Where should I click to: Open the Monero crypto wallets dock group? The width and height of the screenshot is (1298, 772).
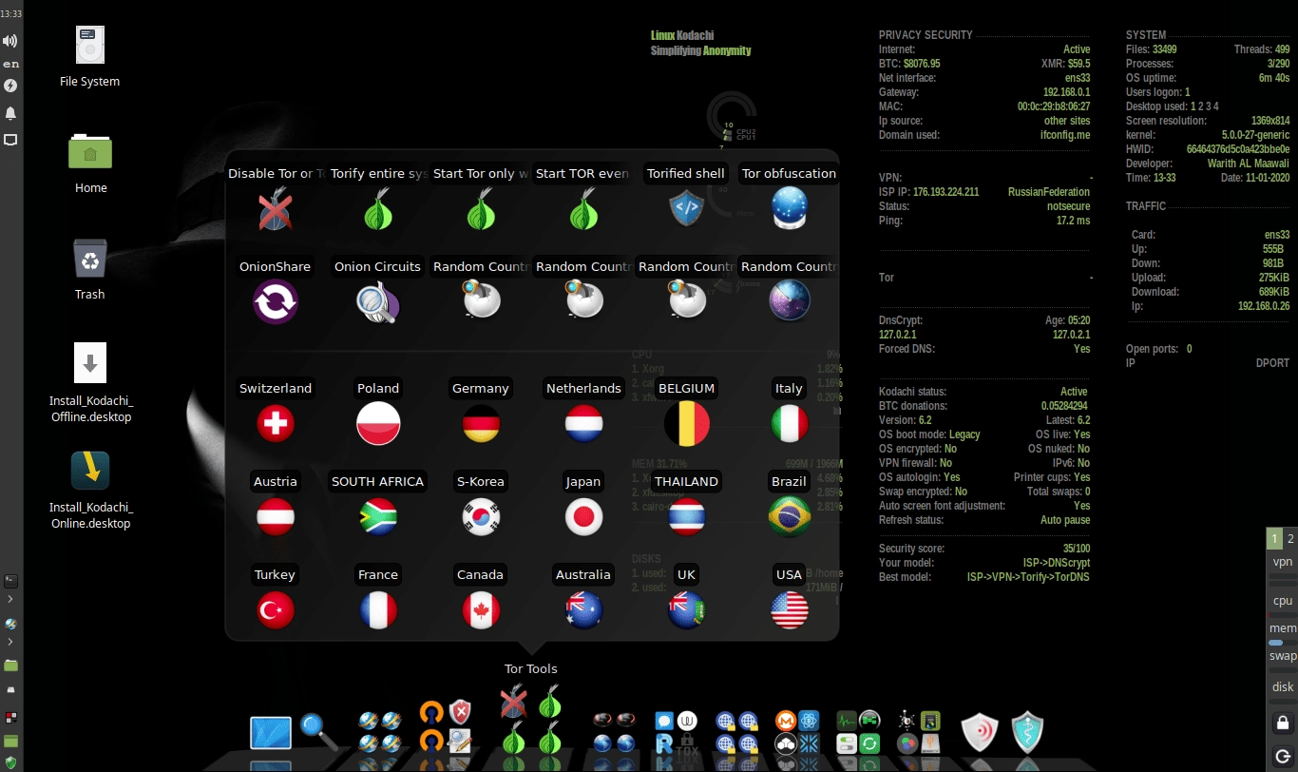pyautogui.click(x=796, y=732)
